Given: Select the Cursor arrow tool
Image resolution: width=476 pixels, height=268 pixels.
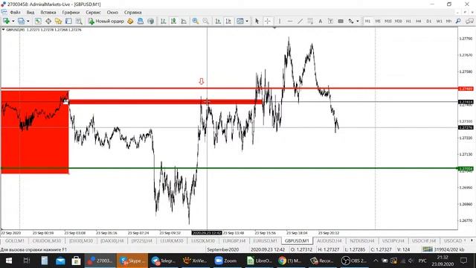Looking at the screenshot, I should 257,21.
